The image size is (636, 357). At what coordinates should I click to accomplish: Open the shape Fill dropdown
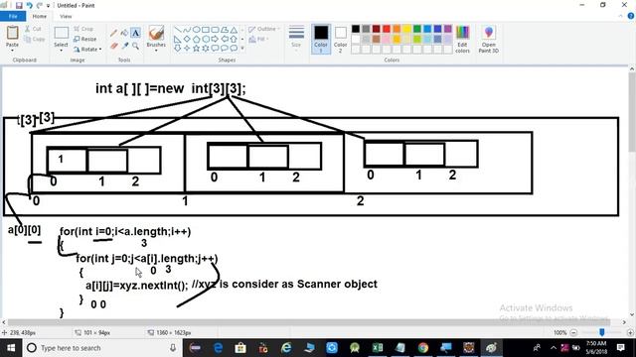click(259, 39)
